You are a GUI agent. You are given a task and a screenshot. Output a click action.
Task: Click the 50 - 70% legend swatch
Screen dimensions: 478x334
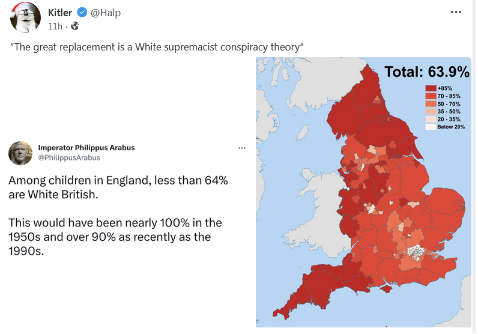coord(431,104)
